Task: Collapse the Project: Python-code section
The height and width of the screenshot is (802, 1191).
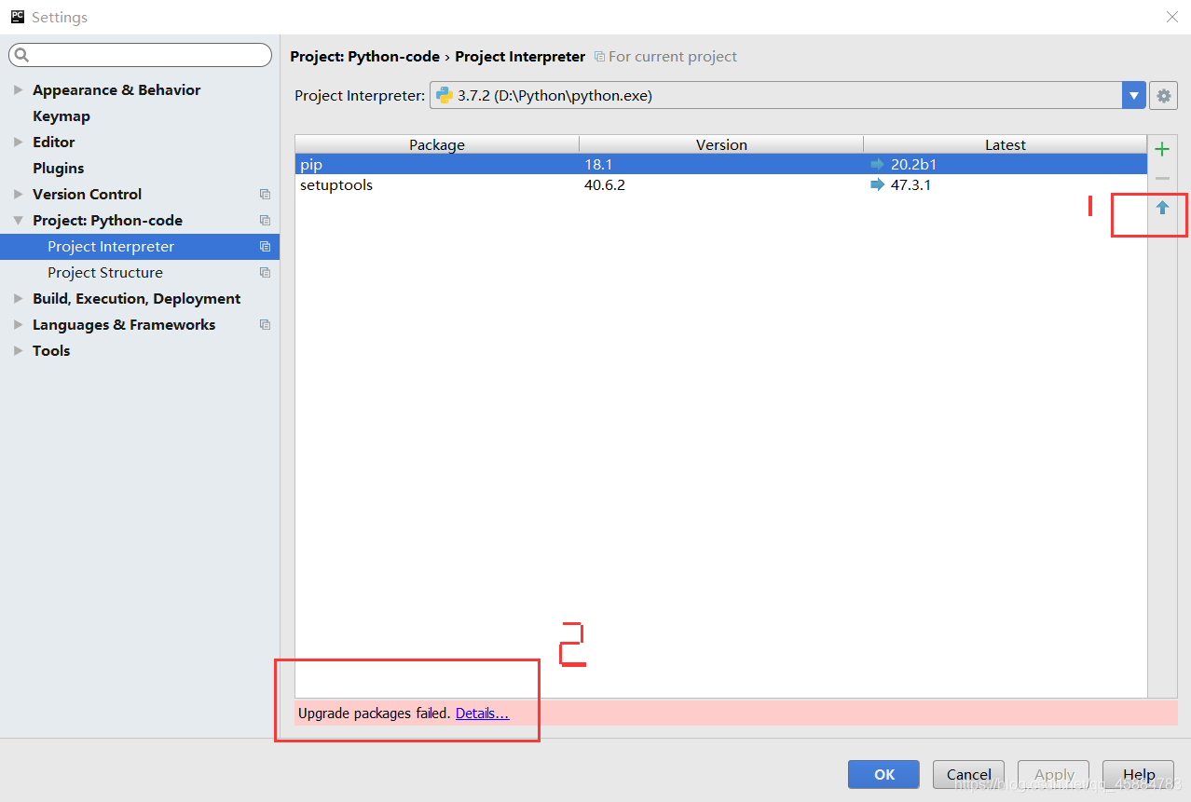Action: [19, 220]
